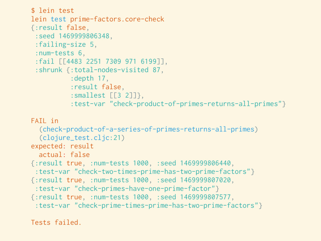Select 'prime-factors.core-check' namespace text
The height and width of the screenshot is (241, 321).
coord(117,19)
